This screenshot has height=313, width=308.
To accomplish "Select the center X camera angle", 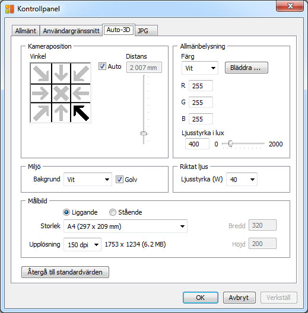I will (x=61, y=93).
